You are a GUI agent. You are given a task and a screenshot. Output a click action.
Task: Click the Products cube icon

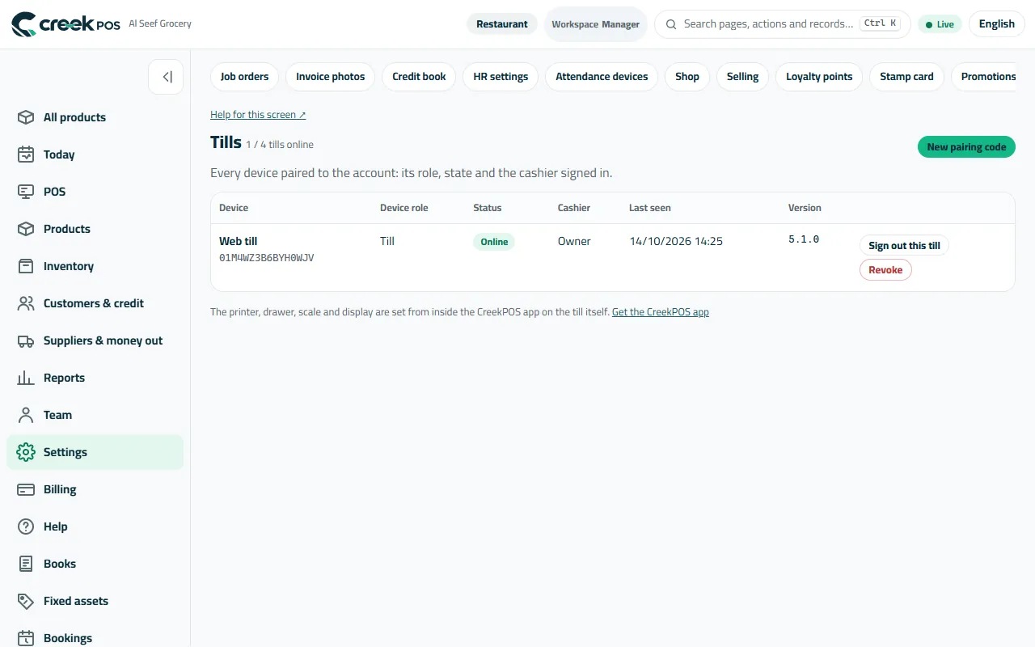click(26, 229)
